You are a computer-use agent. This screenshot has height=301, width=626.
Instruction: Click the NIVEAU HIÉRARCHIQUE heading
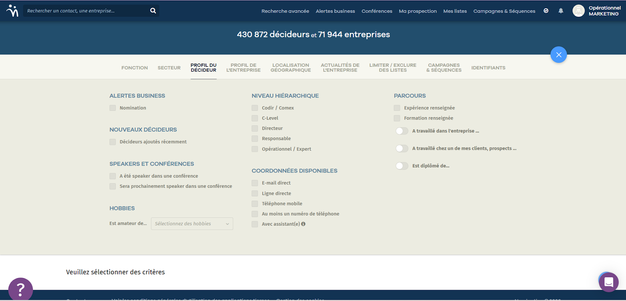pos(285,96)
